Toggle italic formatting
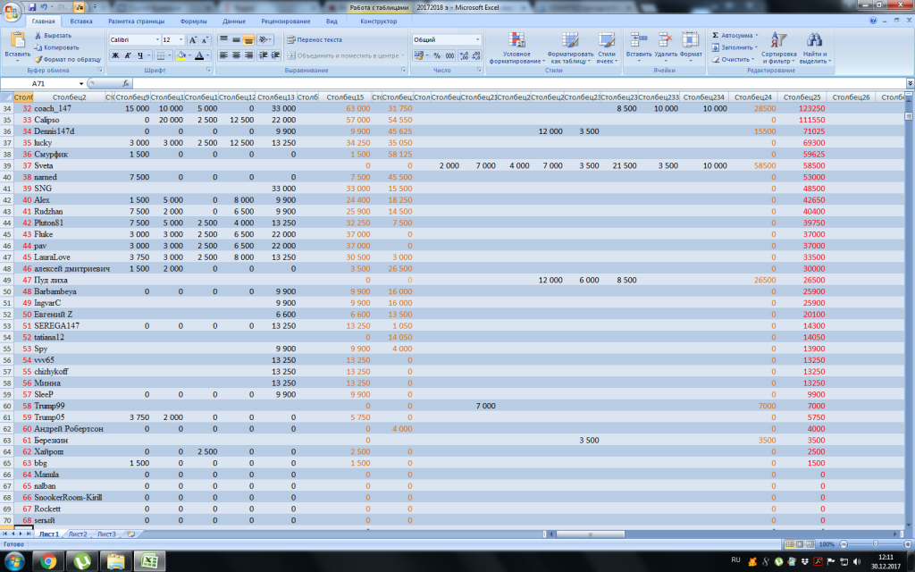Image resolution: width=915 pixels, height=572 pixels. [x=128, y=55]
